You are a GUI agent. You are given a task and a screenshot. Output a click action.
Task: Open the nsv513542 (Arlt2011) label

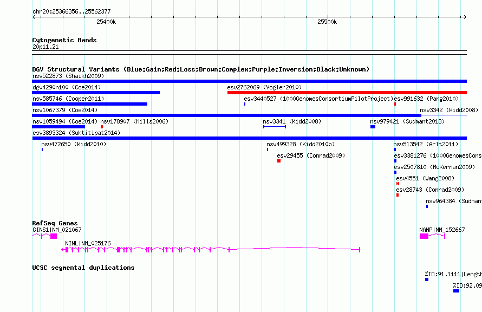[426, 144]
